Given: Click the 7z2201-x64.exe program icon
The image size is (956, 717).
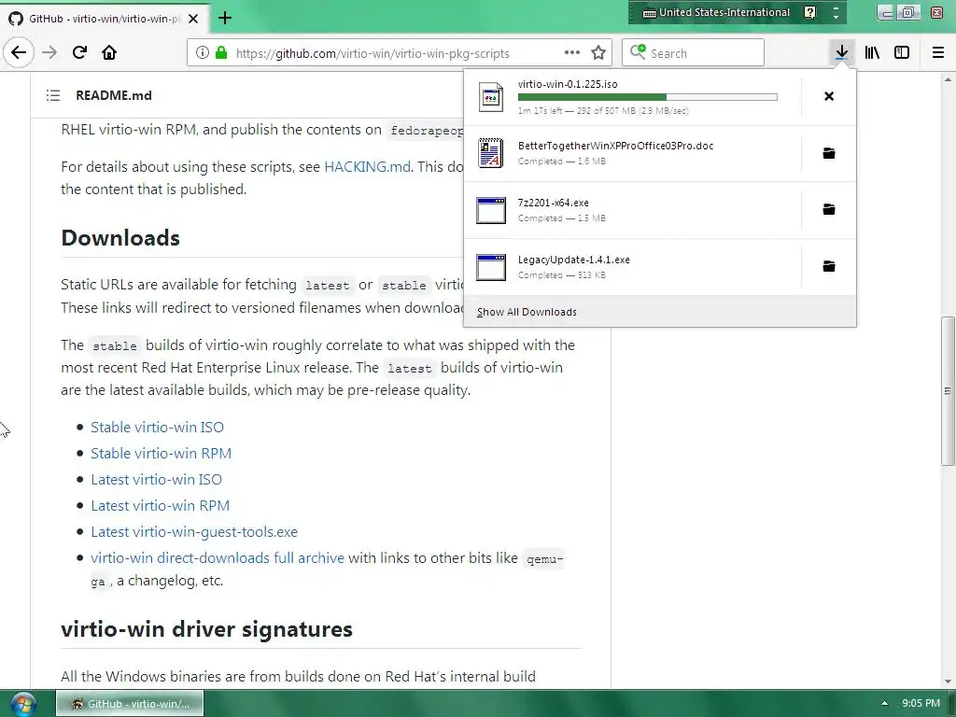Looking at the screenshot, I should (x=491, y=210).
